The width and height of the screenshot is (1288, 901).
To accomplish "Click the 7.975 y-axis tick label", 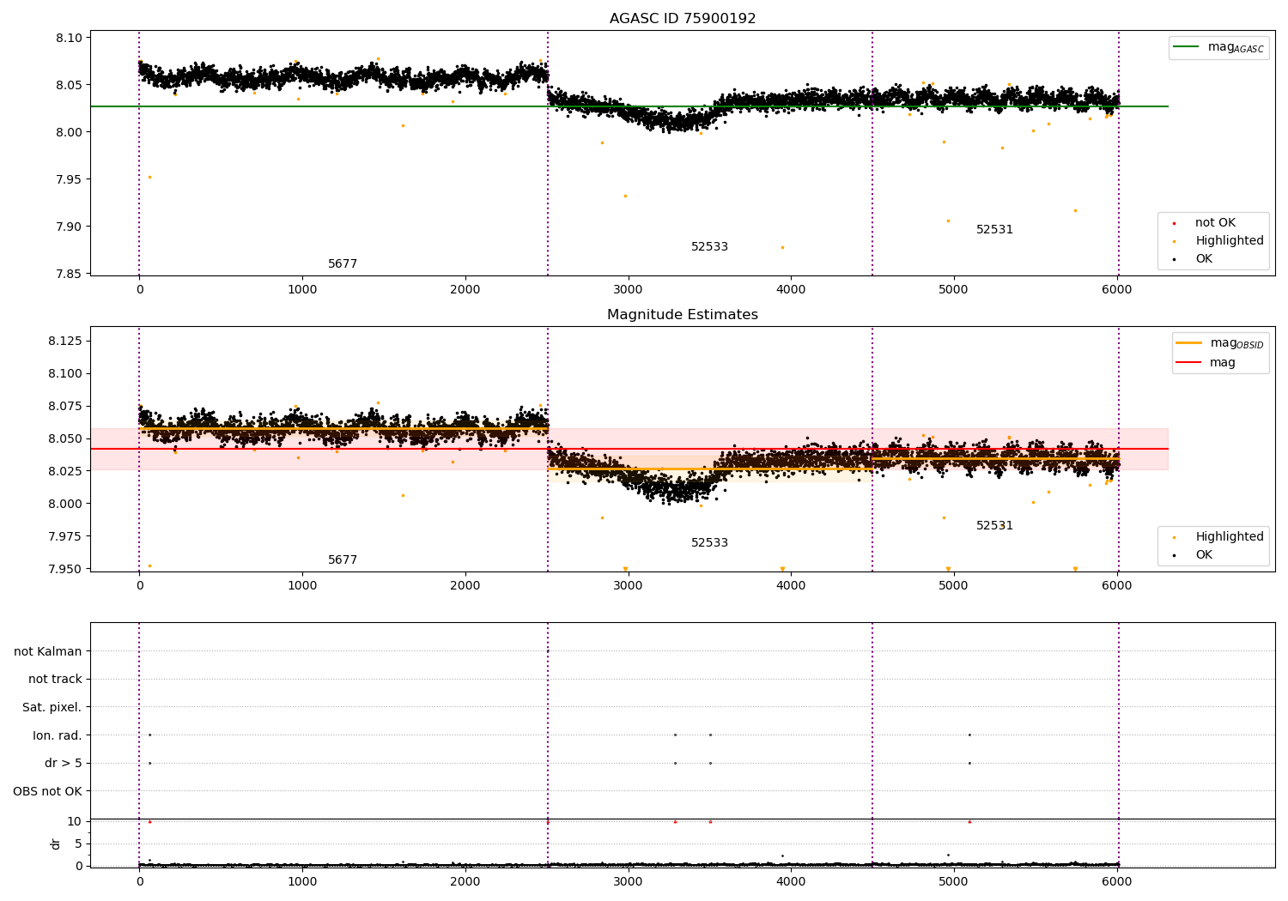I will coord(65,537).
